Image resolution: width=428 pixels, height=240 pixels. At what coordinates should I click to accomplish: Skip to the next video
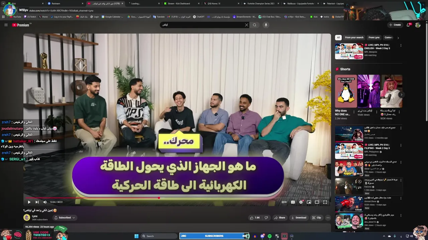point(37,202)
